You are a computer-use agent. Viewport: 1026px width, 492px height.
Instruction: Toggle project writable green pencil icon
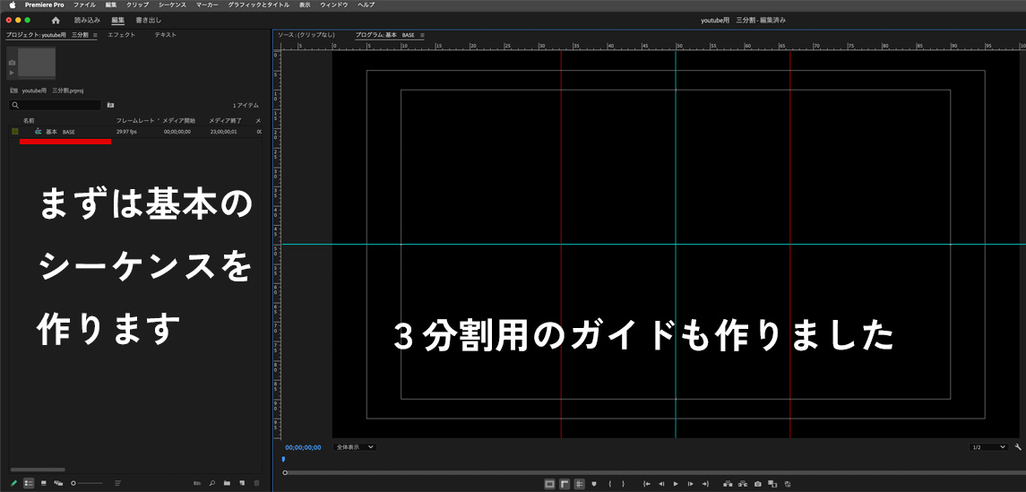pos(14,483)
